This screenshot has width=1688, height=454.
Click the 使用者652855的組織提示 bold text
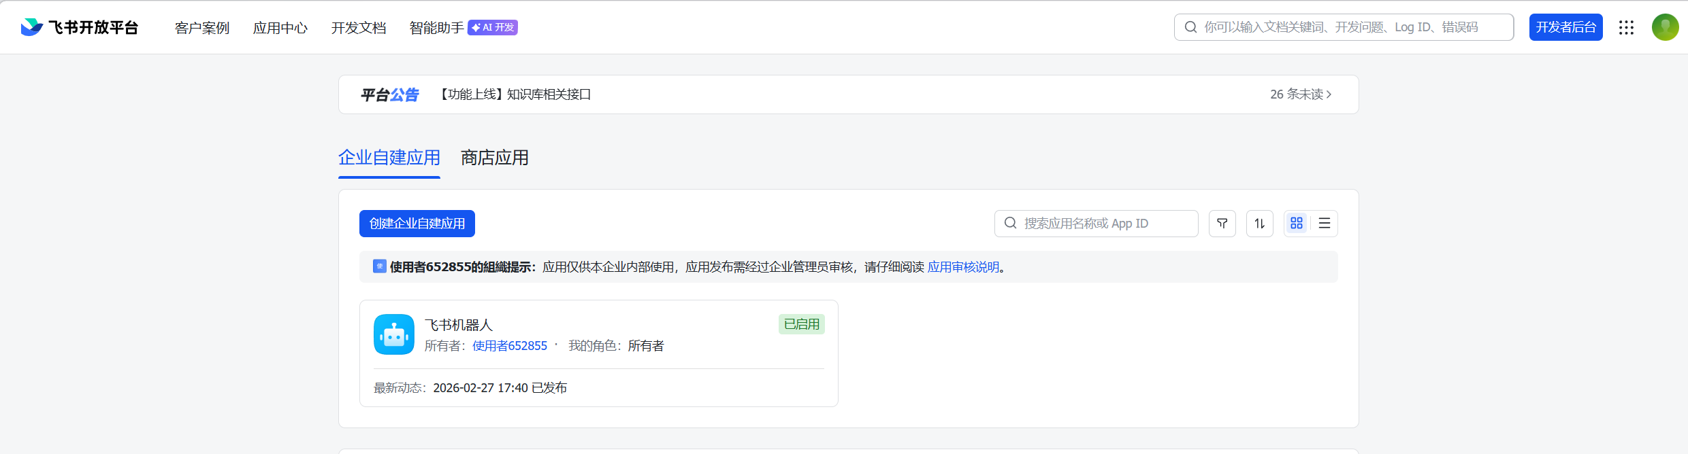[x=463, y=267]
